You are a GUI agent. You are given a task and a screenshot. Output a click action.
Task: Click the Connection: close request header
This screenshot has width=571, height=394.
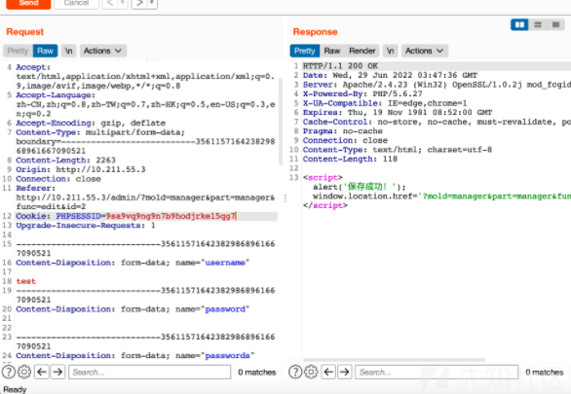(x=58, y=179)
